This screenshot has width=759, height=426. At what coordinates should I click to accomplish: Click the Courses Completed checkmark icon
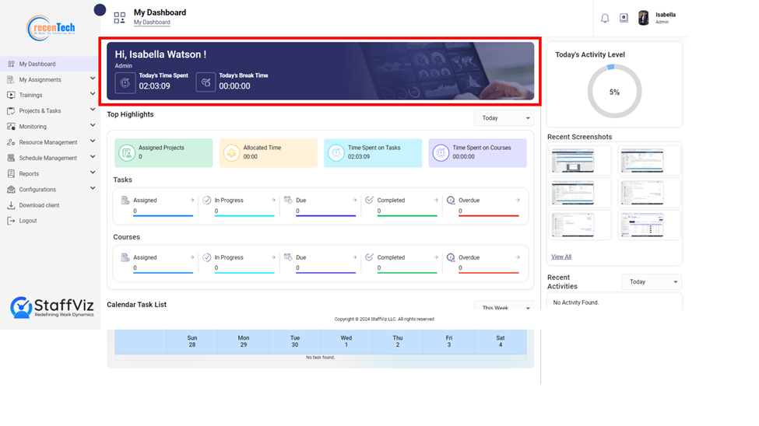369,257
